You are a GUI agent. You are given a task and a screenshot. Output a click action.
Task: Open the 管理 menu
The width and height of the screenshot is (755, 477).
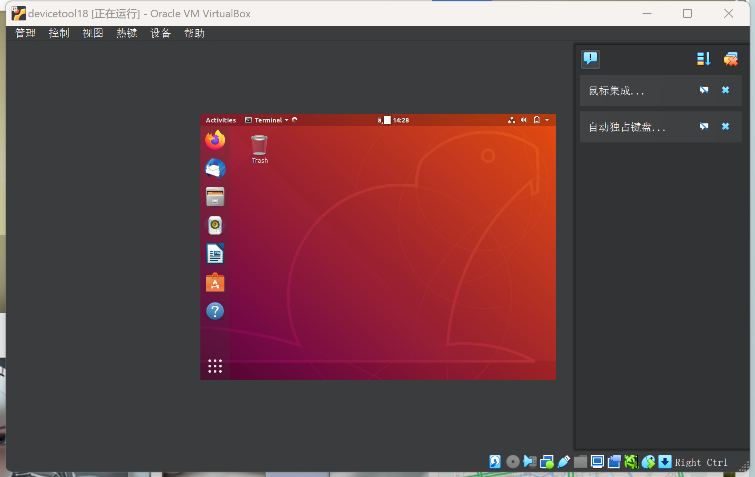[25, 33]
